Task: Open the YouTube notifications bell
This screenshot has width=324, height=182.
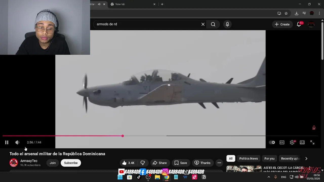Action: [299, 24]
